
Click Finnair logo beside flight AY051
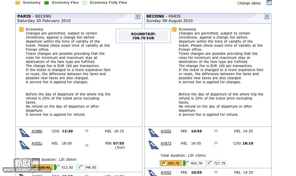pos(24,145)
